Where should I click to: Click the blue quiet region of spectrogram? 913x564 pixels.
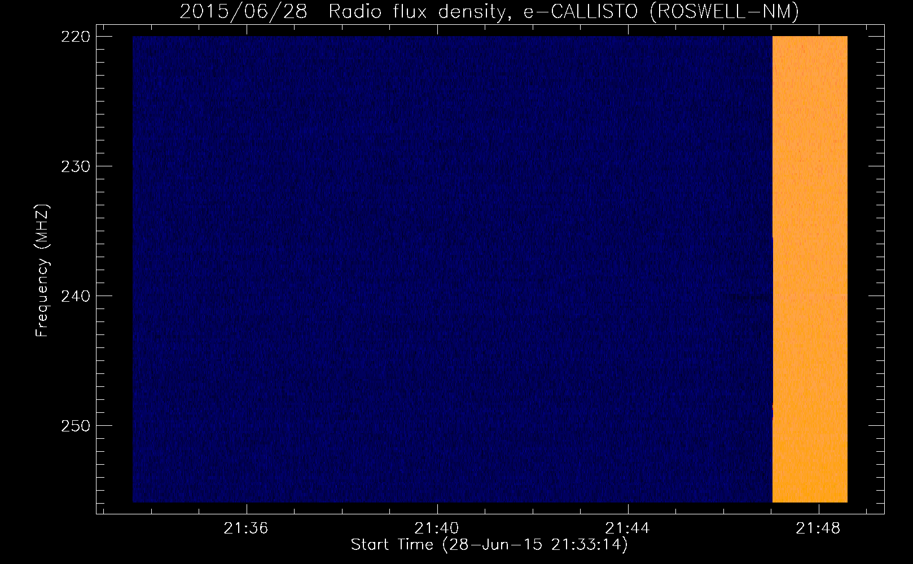pyautogui.click(x=453, y=269)
